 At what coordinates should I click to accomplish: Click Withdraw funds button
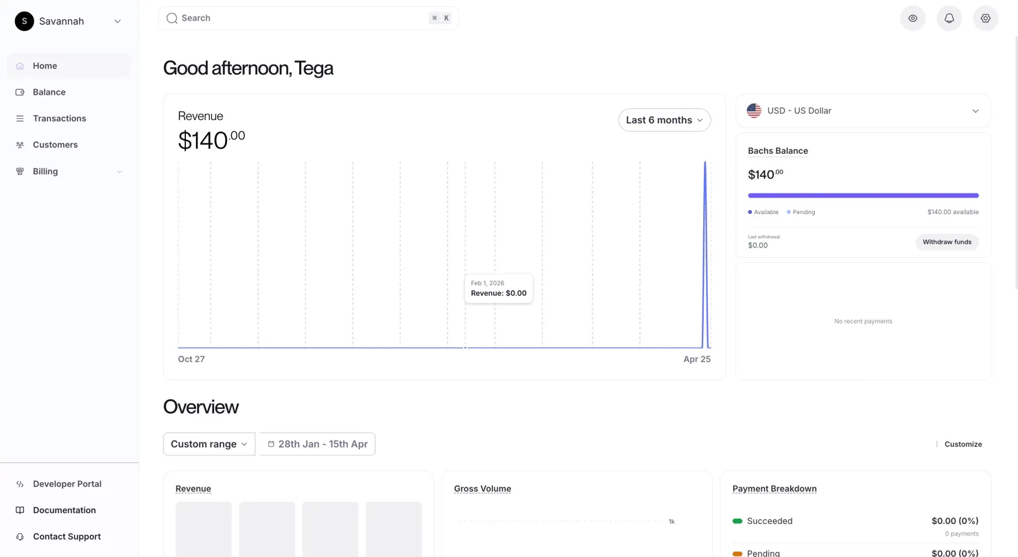click(x=947, y=242)
